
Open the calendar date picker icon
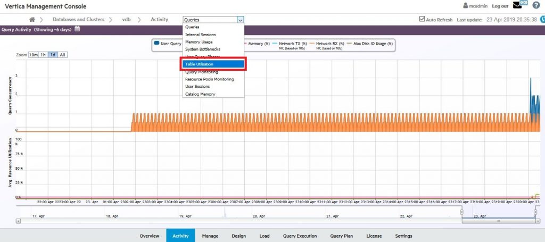[77, 29]
